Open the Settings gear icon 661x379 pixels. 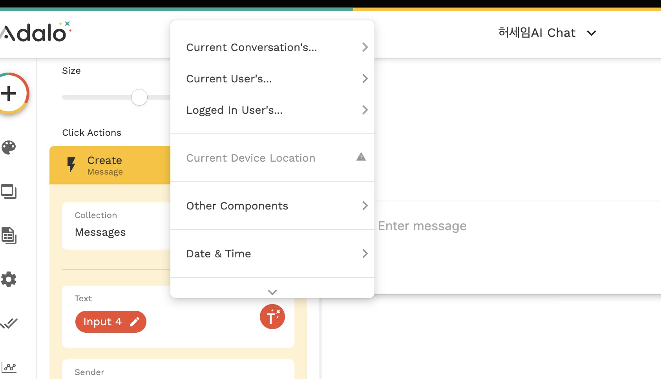(x=9, y=279)
